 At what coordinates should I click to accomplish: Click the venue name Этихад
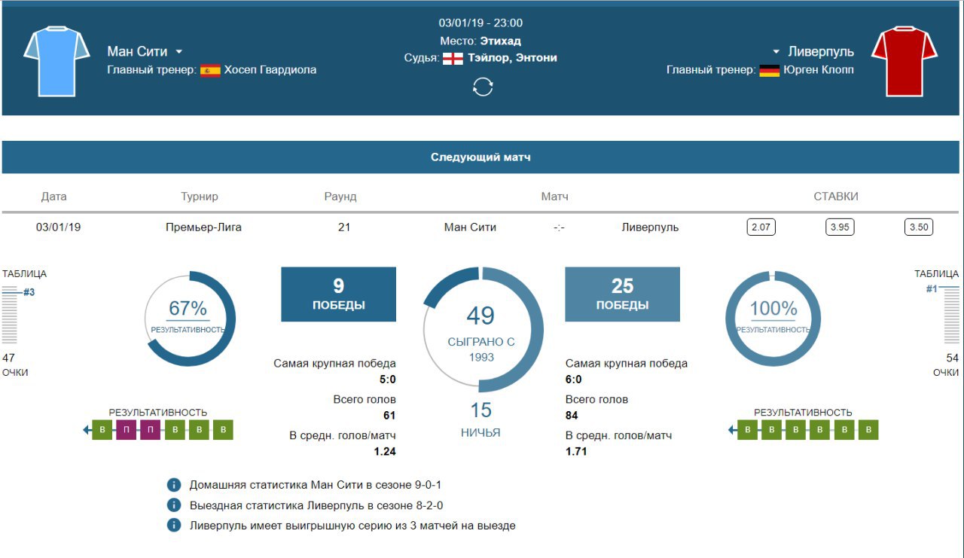coord(501,41)
